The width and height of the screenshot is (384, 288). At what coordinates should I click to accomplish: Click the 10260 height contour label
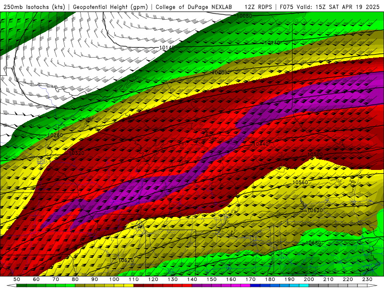[x=55, y=135]
